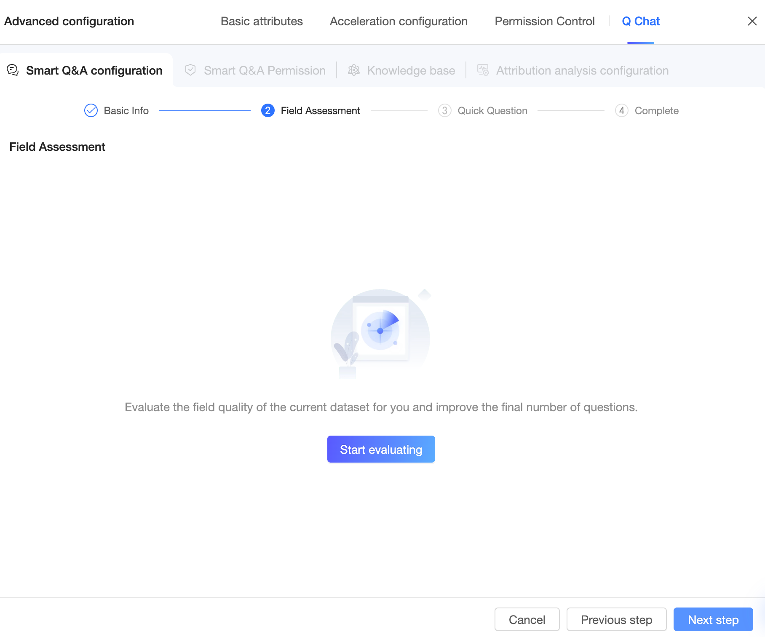Proceed with the Next step button
Viewport: 765px width, 637px height.
(x=713, y=619)
